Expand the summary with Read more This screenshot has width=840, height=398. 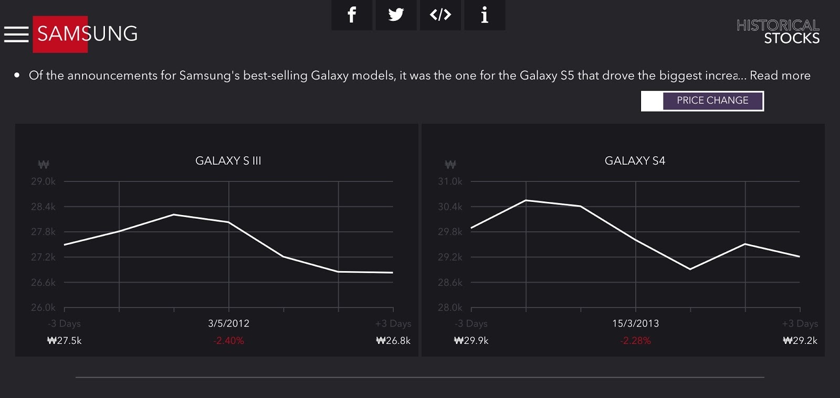[x=780, y=76]
